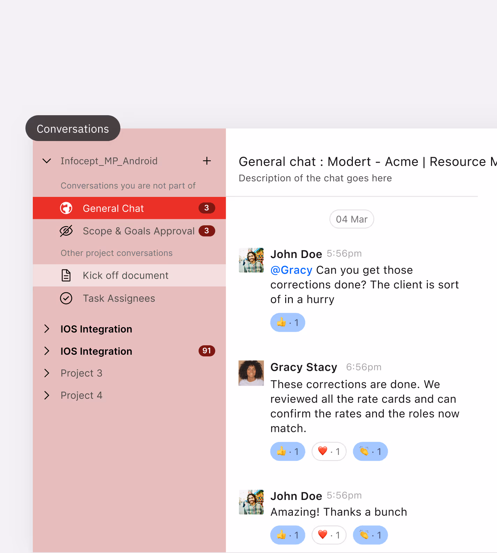Toggle thumbs-up reaction on John's corrections message
The image size is (497, 553).
click(288, 323)
